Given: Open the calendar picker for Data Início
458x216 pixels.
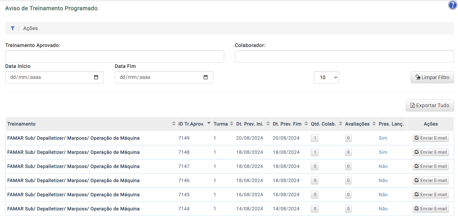Looking at the screenshot, I should click(x=96, y=77).
